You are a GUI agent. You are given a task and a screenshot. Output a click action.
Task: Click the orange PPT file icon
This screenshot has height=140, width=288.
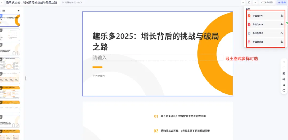pos(249,16)
